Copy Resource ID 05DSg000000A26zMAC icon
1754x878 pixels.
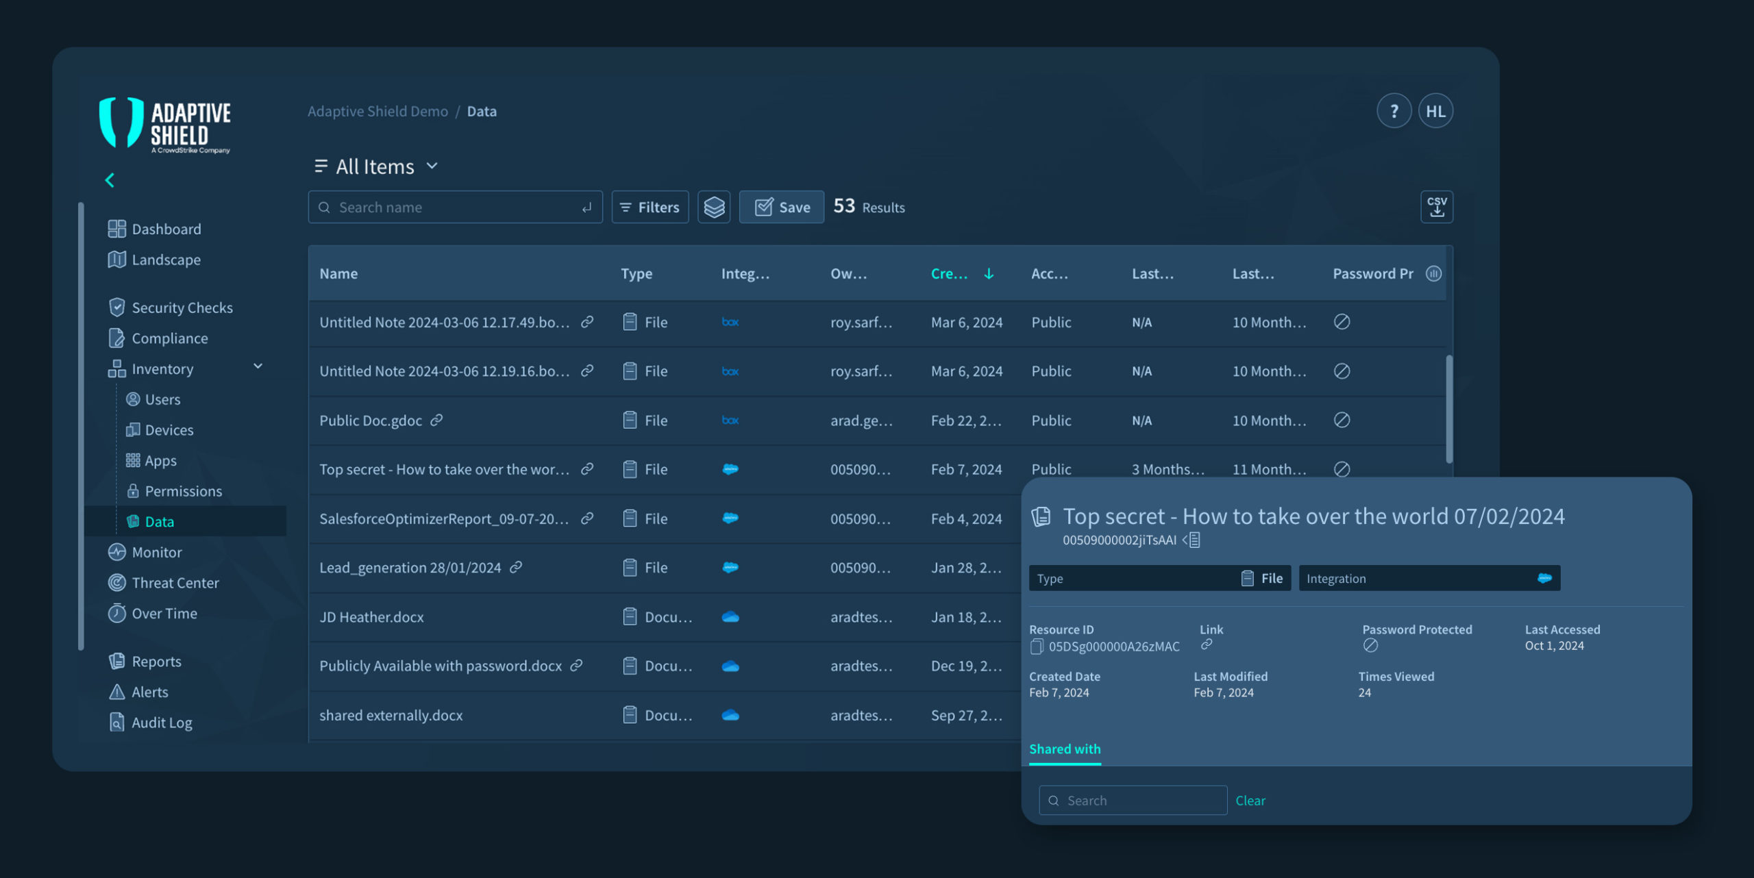point(1037,647)
